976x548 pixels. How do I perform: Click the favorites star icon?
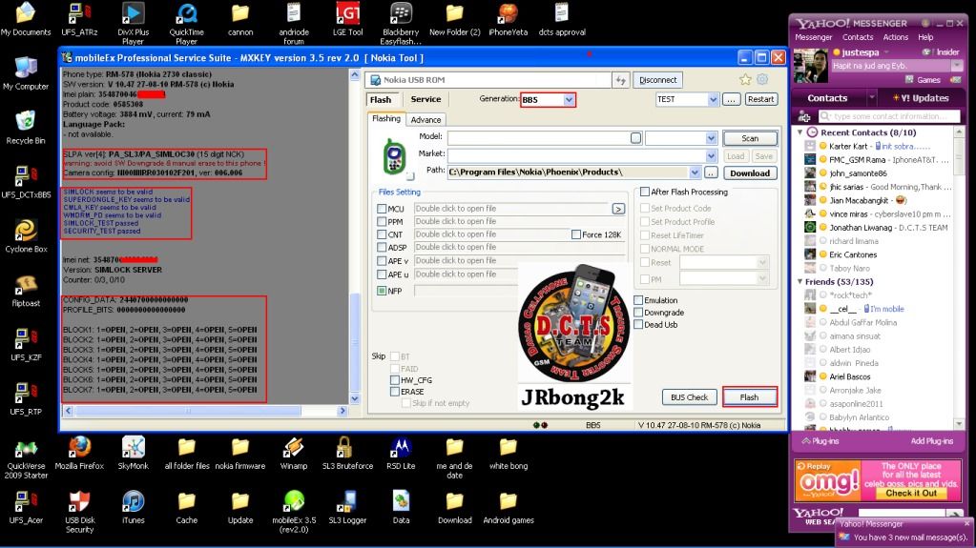pos(746,80)
